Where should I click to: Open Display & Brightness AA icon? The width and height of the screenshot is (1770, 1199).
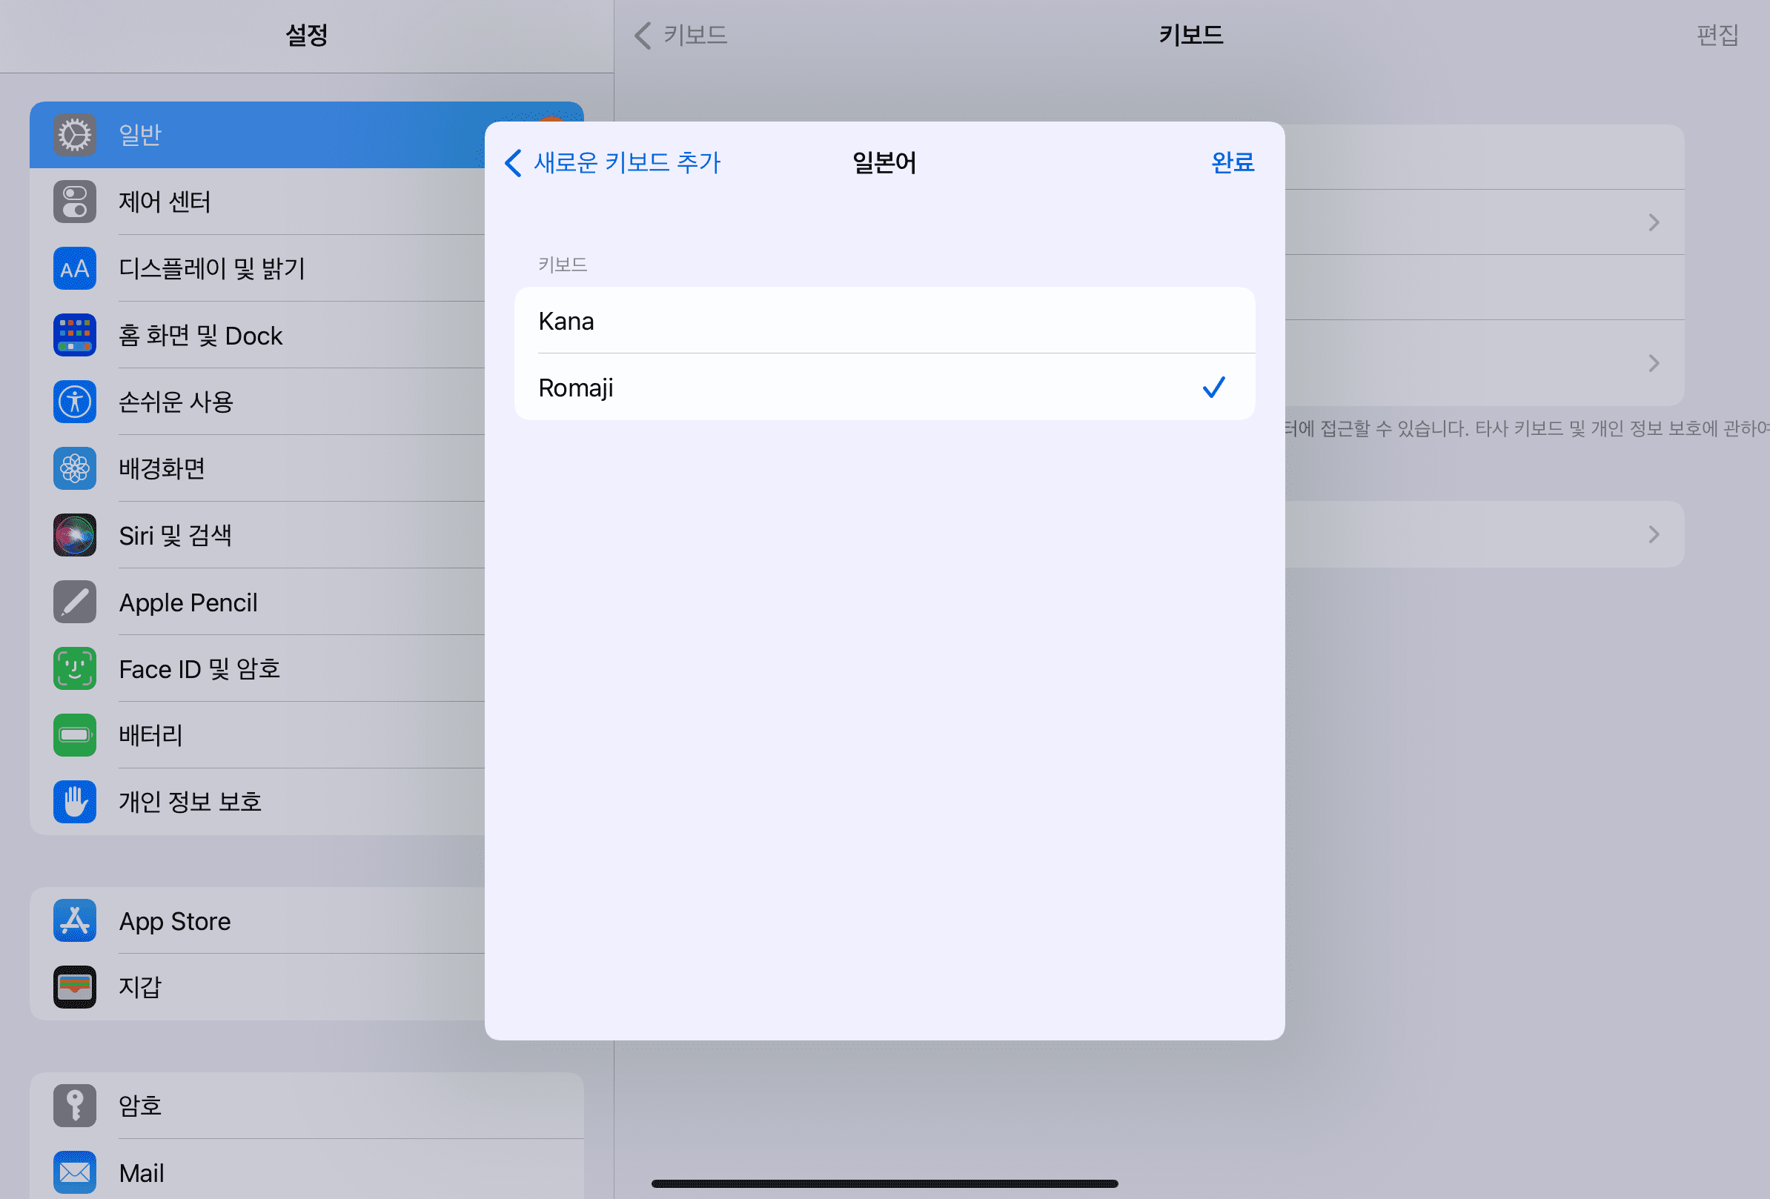75,268
